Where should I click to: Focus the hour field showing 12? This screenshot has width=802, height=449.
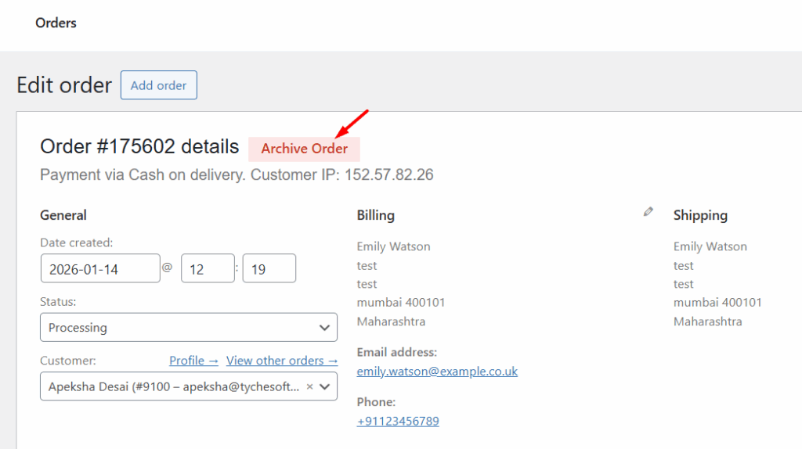pos(208,268)
